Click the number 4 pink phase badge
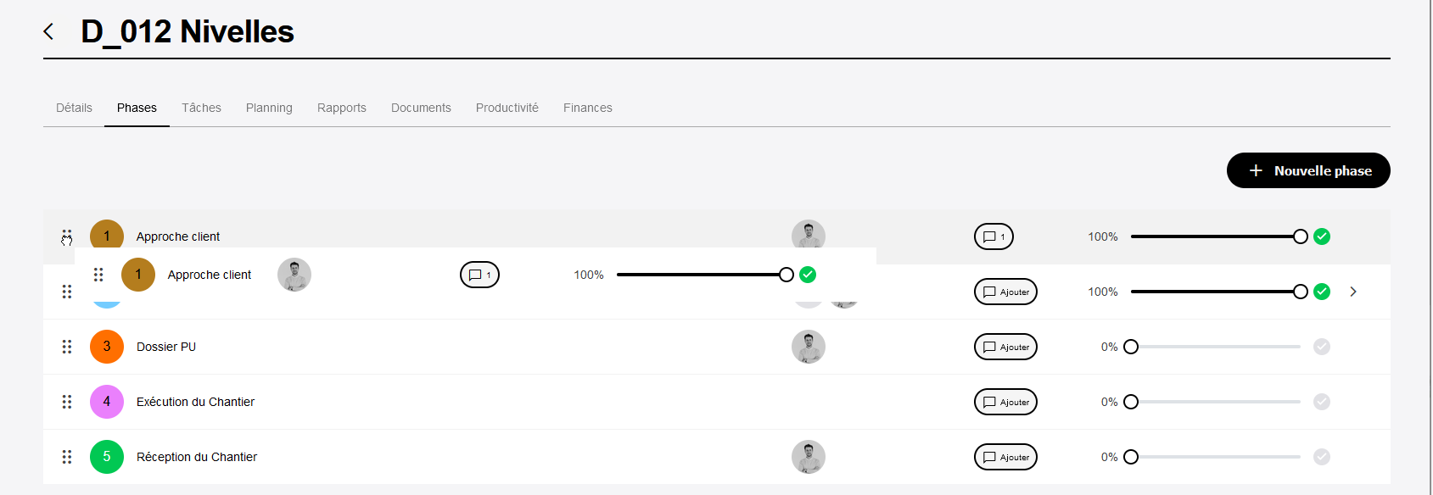Viewport: 1433px width, 495px height. (x=107, y=402)
